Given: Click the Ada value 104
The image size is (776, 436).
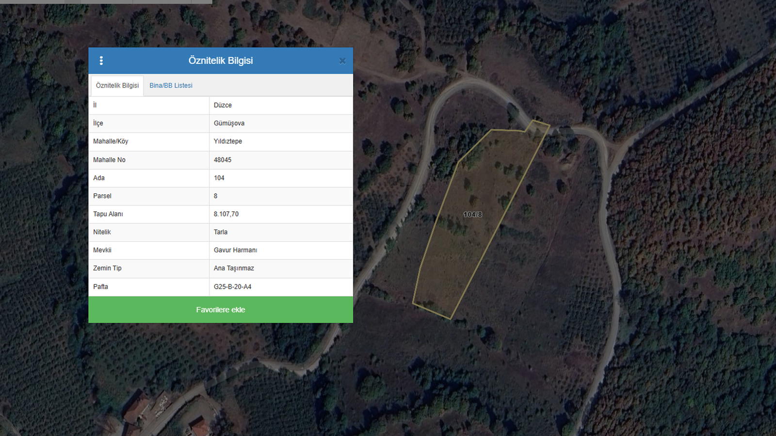Looking at the screenshot, I should point(219,178).
